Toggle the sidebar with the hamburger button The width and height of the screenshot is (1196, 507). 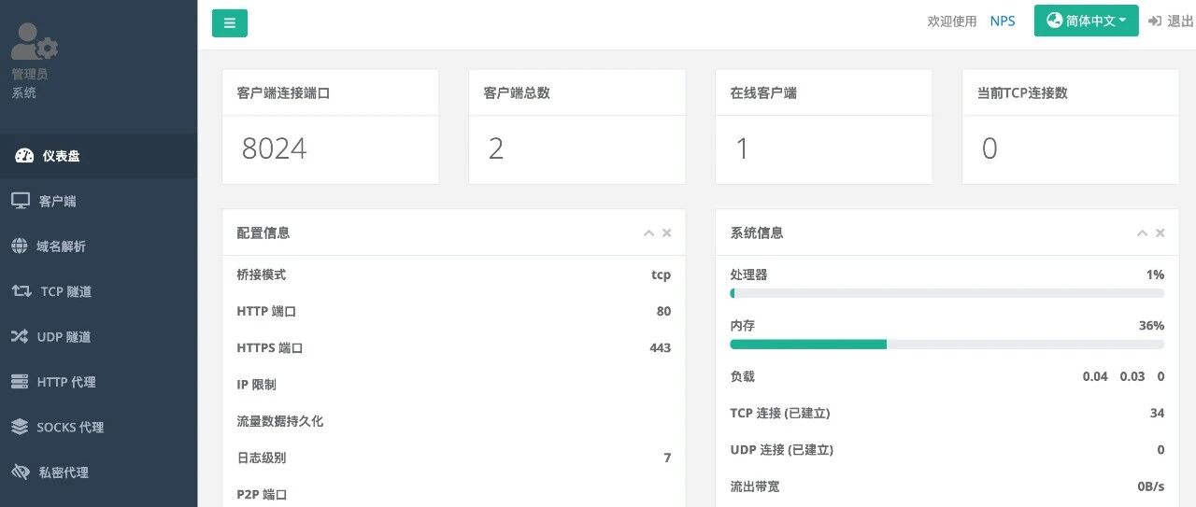click(230, 23)
